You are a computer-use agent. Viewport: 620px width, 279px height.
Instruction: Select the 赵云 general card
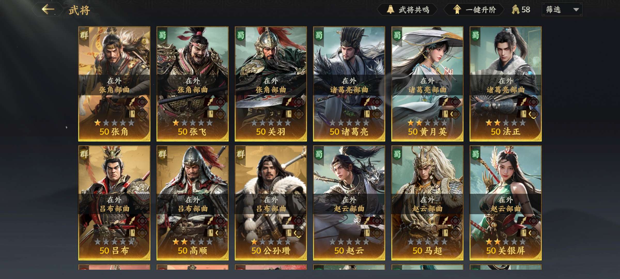[x=349, y=203]
